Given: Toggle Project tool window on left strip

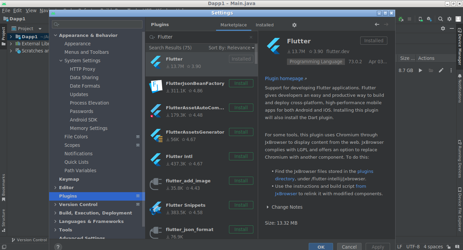Looking at the screenshot, I should [x=3, y=37].
